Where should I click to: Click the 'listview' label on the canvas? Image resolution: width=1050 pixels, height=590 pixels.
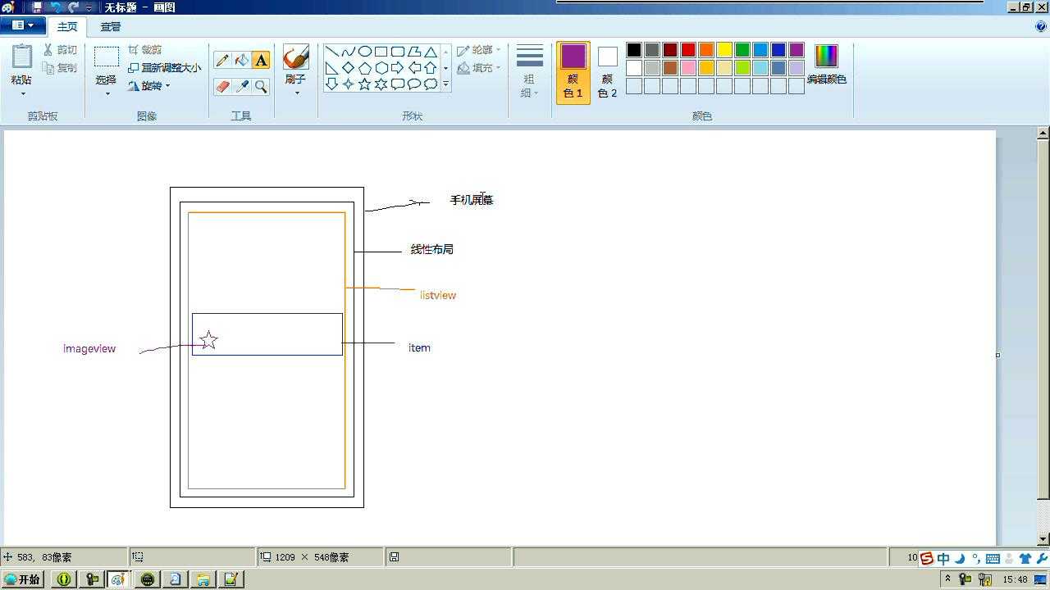[x=438, y=295]
